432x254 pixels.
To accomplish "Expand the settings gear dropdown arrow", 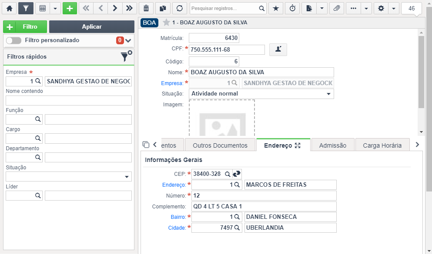I will (394, 9).
